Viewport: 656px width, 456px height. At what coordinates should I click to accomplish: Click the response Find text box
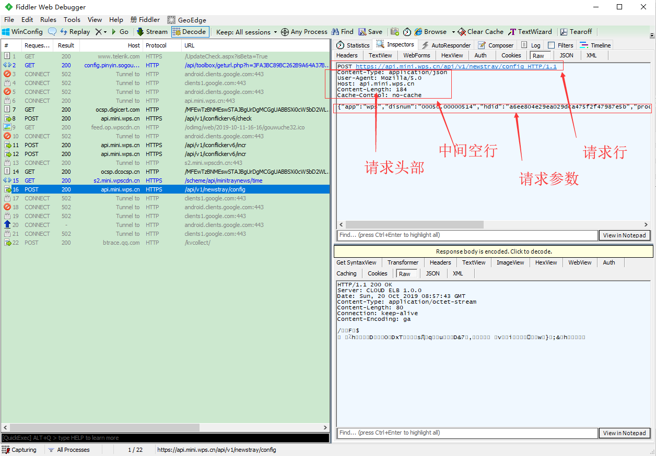467,433
